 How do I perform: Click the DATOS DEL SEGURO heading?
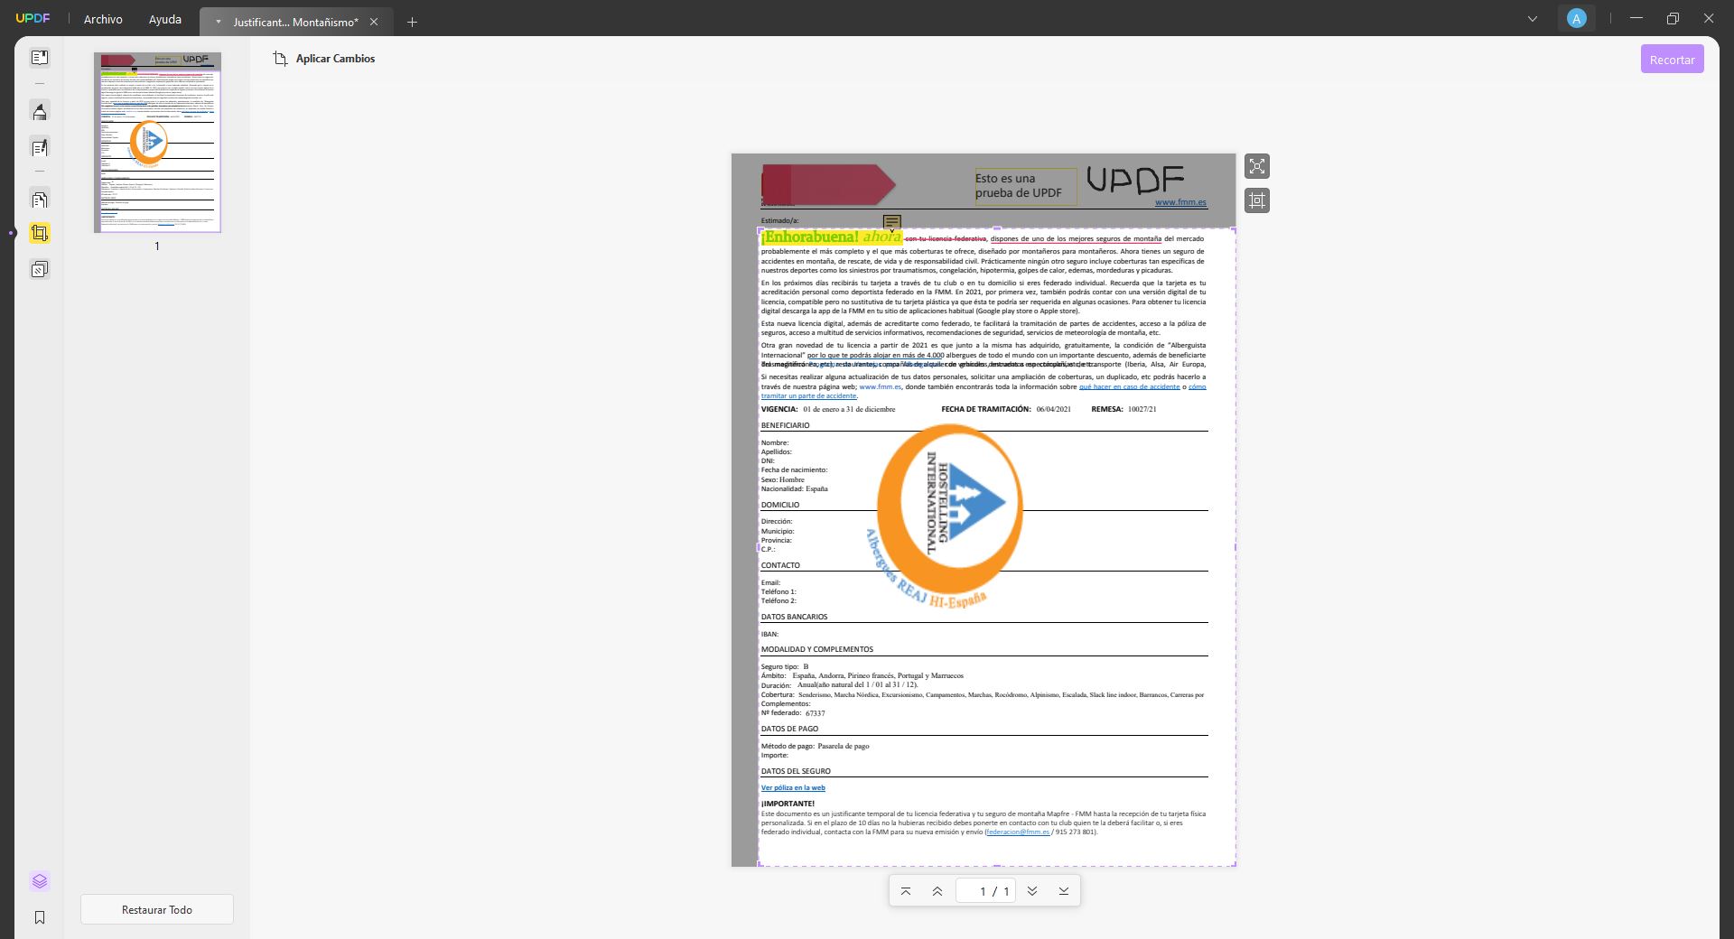point(796,771)
